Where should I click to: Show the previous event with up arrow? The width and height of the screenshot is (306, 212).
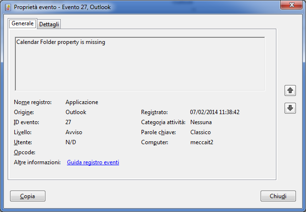(x=290, y=90)
